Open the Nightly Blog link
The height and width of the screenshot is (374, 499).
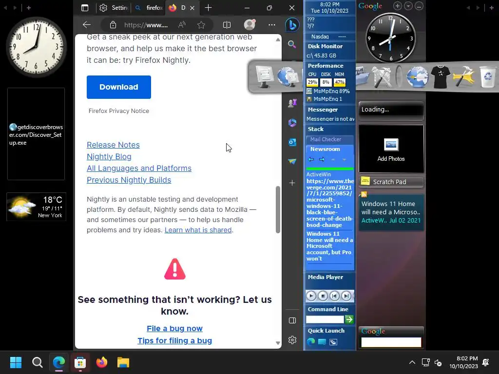tap(109, 156)
